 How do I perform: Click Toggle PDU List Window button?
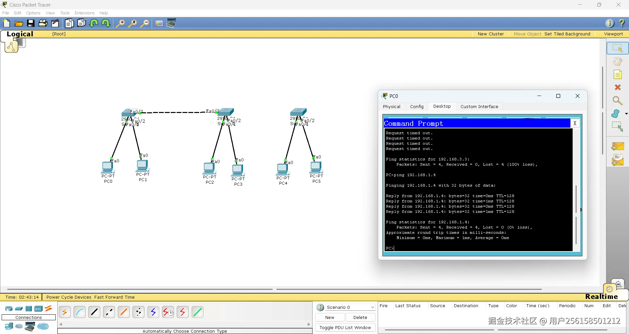(x=345, y=327)
